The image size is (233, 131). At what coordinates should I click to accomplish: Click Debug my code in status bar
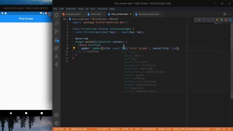(79, 129)
